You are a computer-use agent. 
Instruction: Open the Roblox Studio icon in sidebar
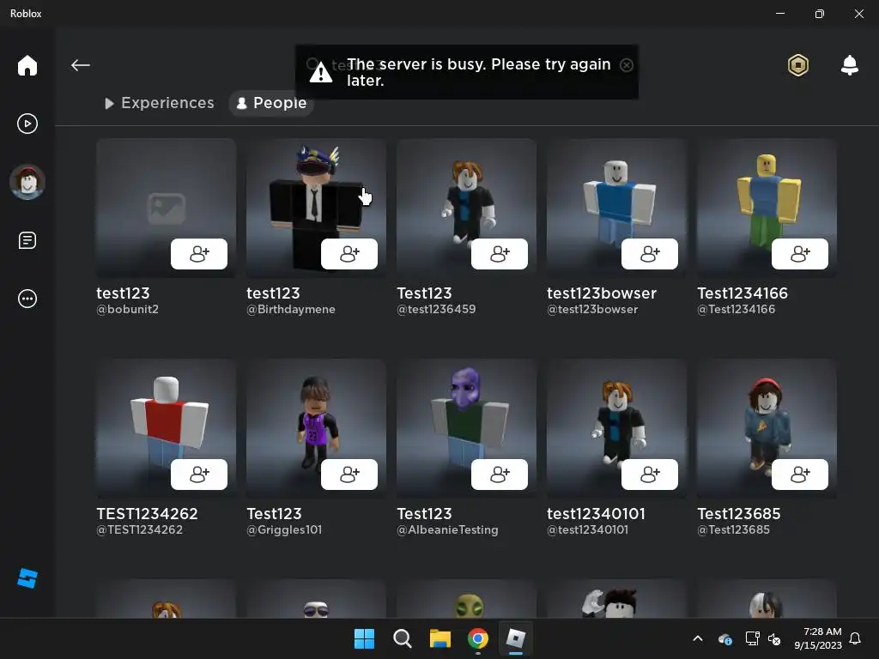tap(27, 578)
